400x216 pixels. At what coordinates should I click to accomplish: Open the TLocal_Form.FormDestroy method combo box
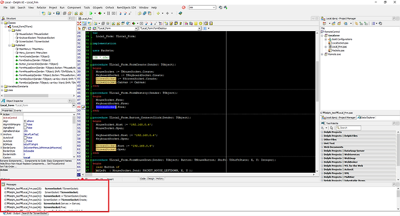199,28
